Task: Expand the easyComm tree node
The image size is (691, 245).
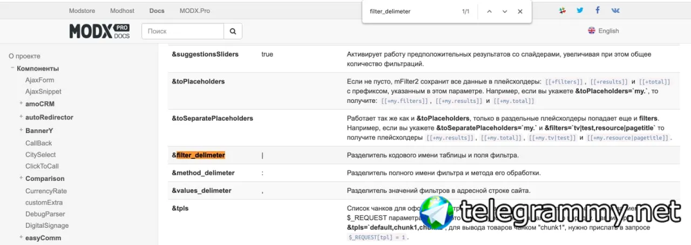Action: click(21, 237)
